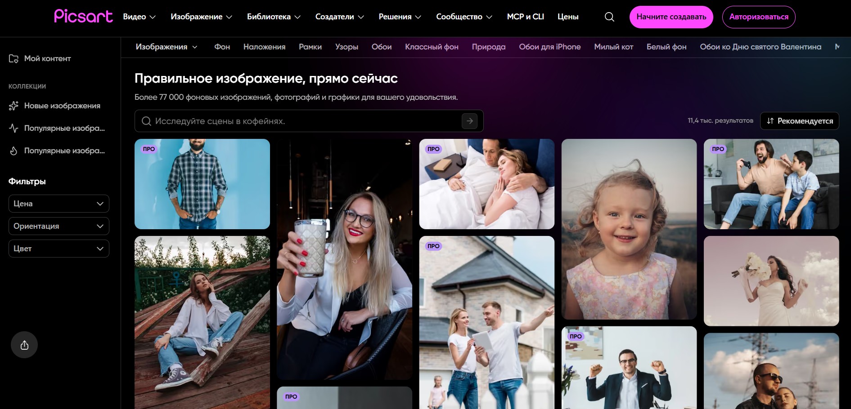Screen dimensions: 851x409
Task: Click the ПРО badge on father and son gaming photo
Action: click(718, 149)
